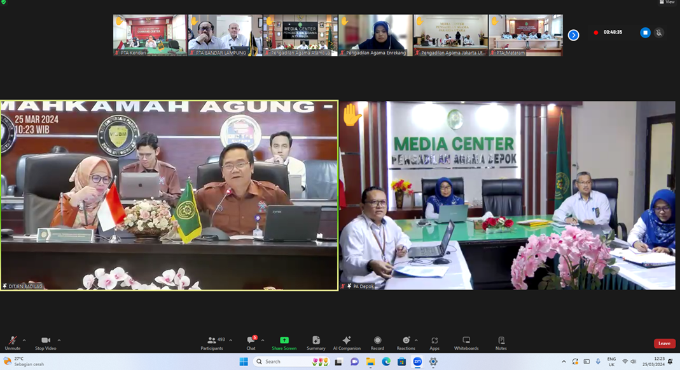Select the Pengadilan Agama Enrekang thumbnail
Viewport: 680px width, 370px height.
(375, 35)
